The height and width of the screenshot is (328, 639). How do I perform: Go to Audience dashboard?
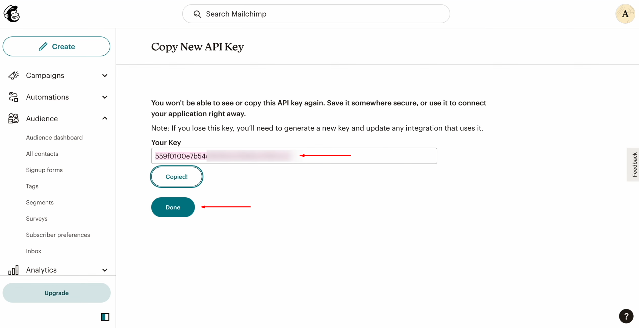(x=54, y=137)
